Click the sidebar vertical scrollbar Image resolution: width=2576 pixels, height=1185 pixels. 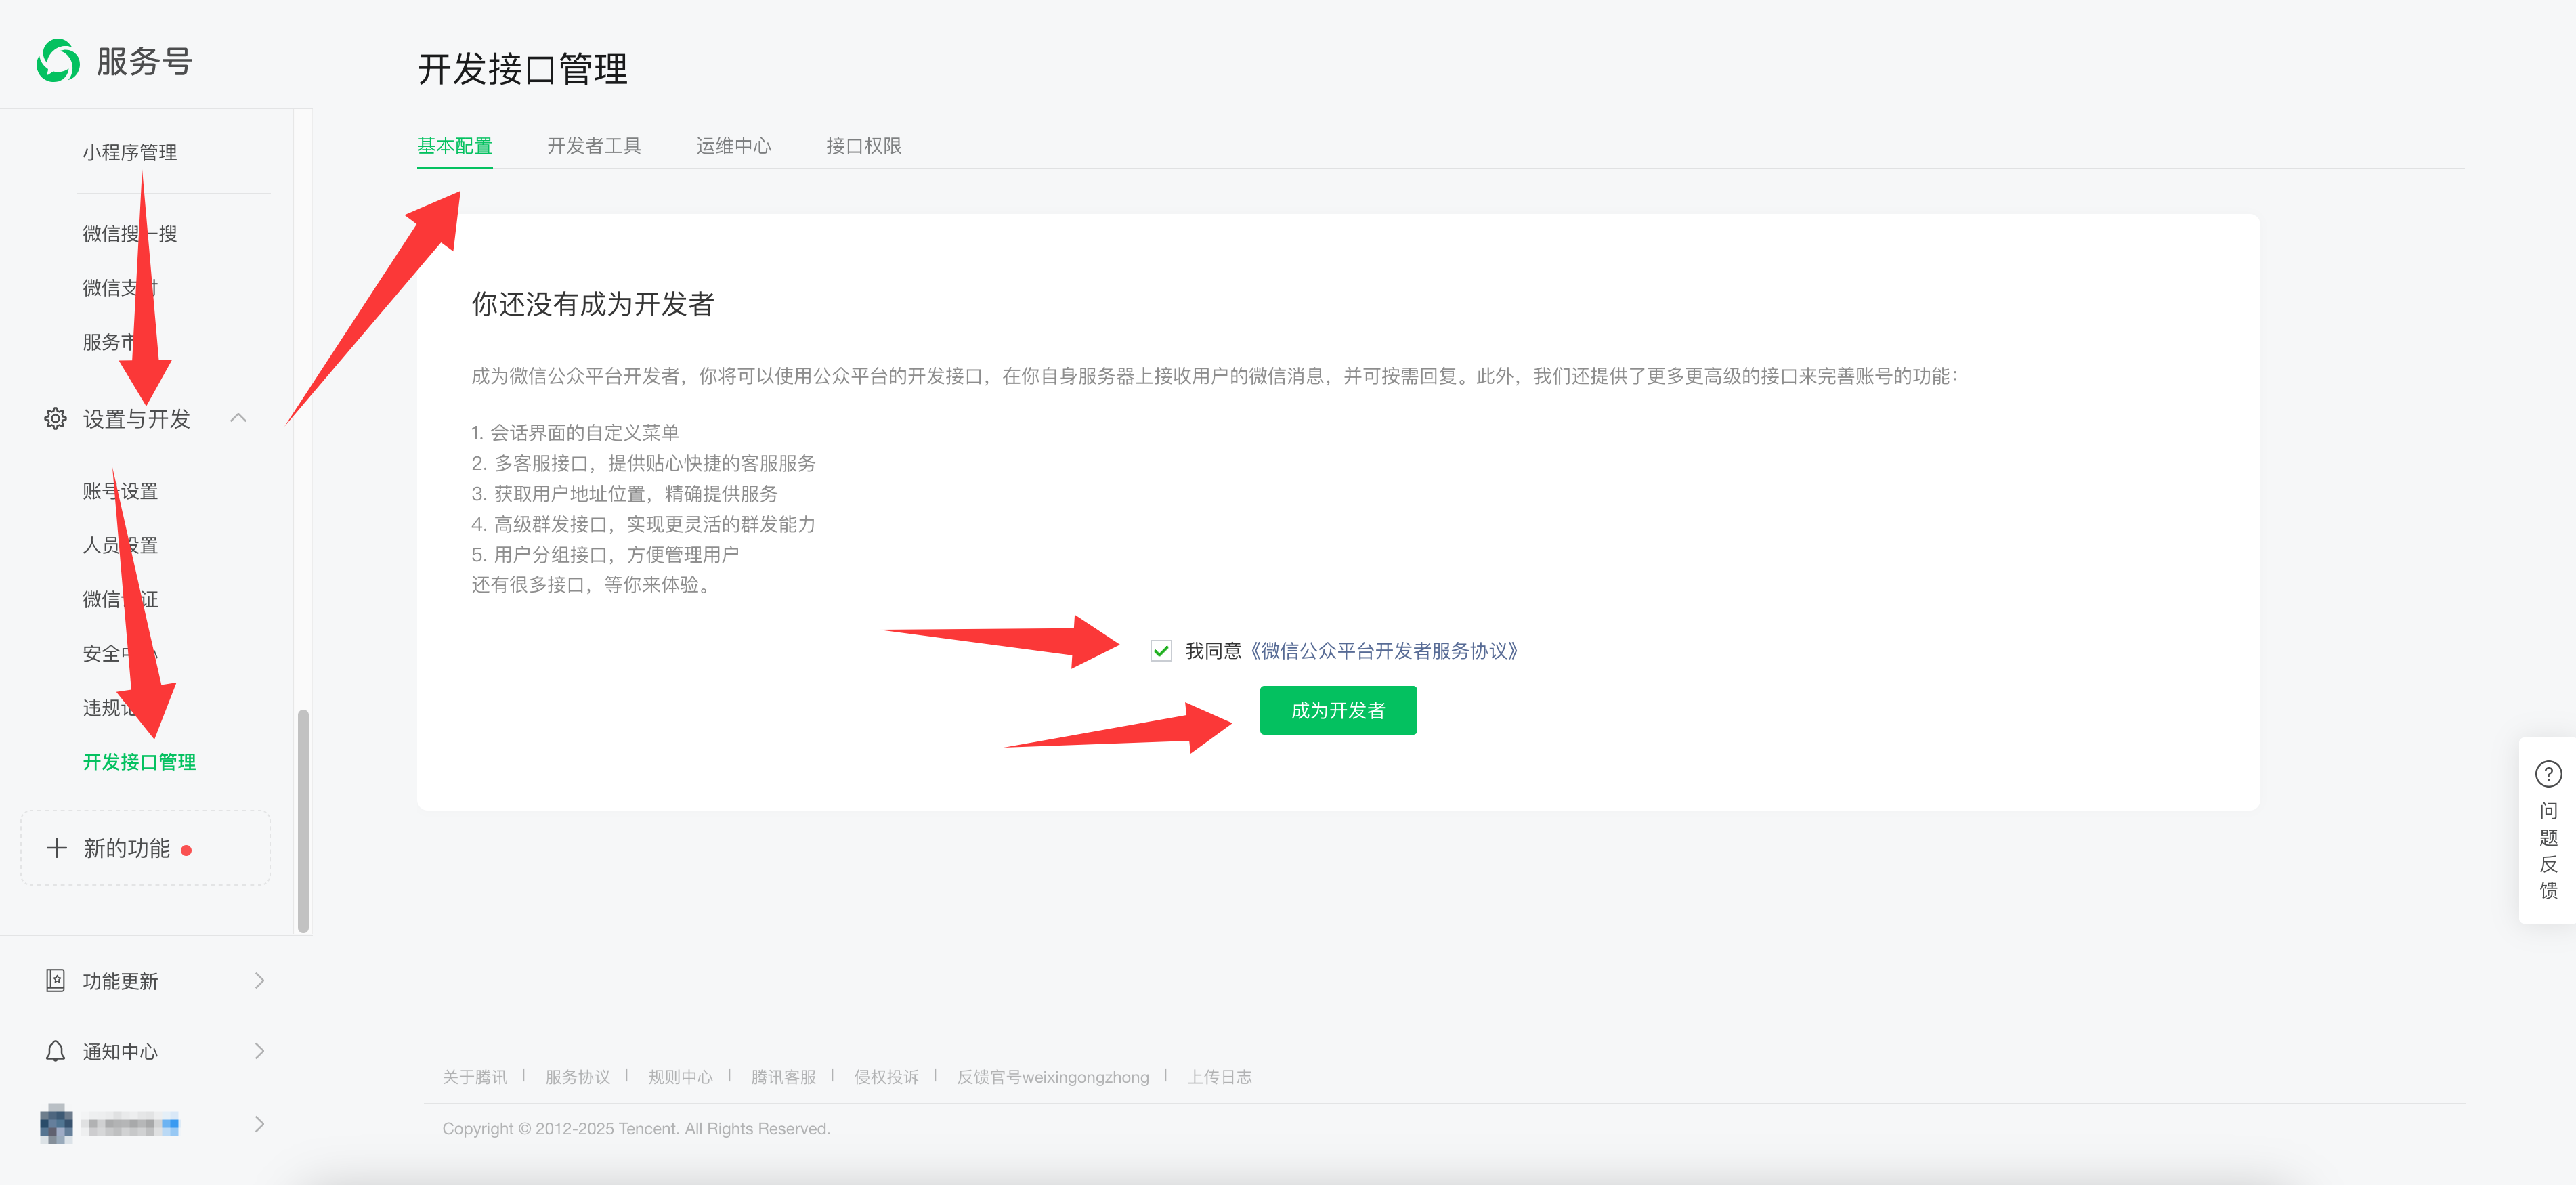pyautogui.click(x=303, y=820)
